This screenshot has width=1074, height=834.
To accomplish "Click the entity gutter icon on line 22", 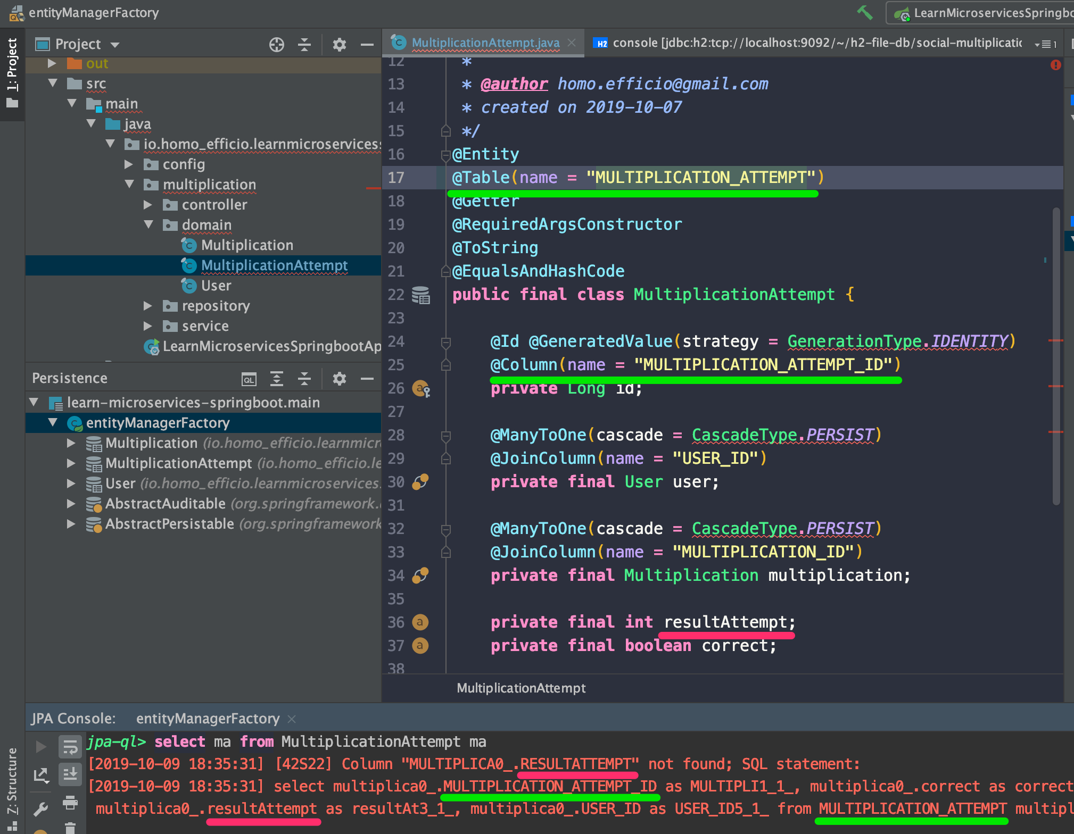I will pyautogui.click(x=420, y=295).
